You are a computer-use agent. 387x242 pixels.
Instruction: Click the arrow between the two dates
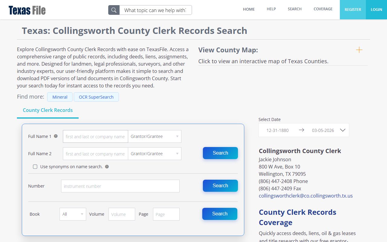pyautogui.click(x=301, y=130)
